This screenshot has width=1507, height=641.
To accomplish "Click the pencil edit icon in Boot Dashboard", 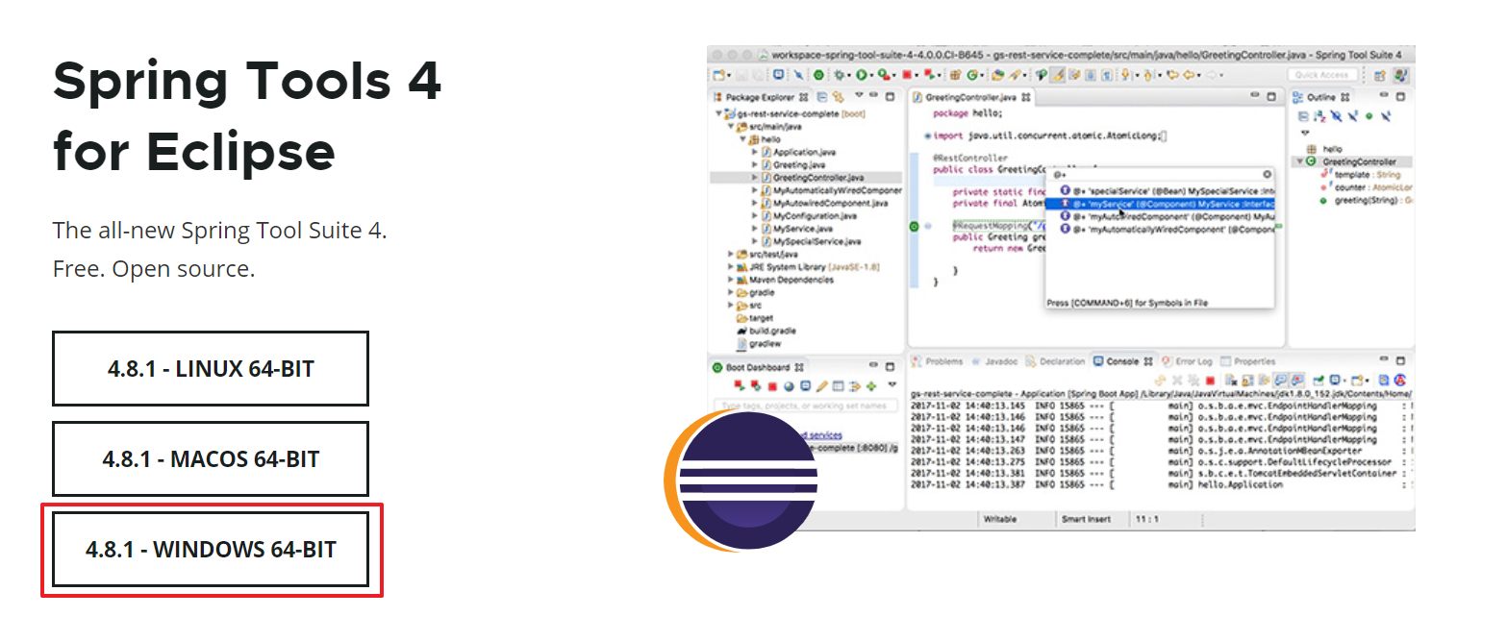I will point(821,386).
